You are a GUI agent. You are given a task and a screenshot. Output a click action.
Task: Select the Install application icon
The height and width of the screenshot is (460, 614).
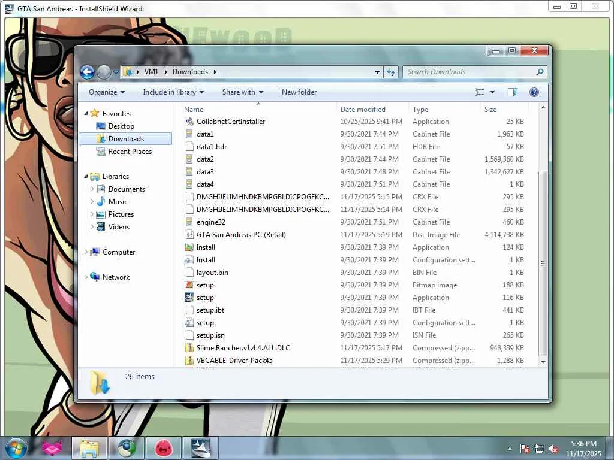tap(189, 247)
